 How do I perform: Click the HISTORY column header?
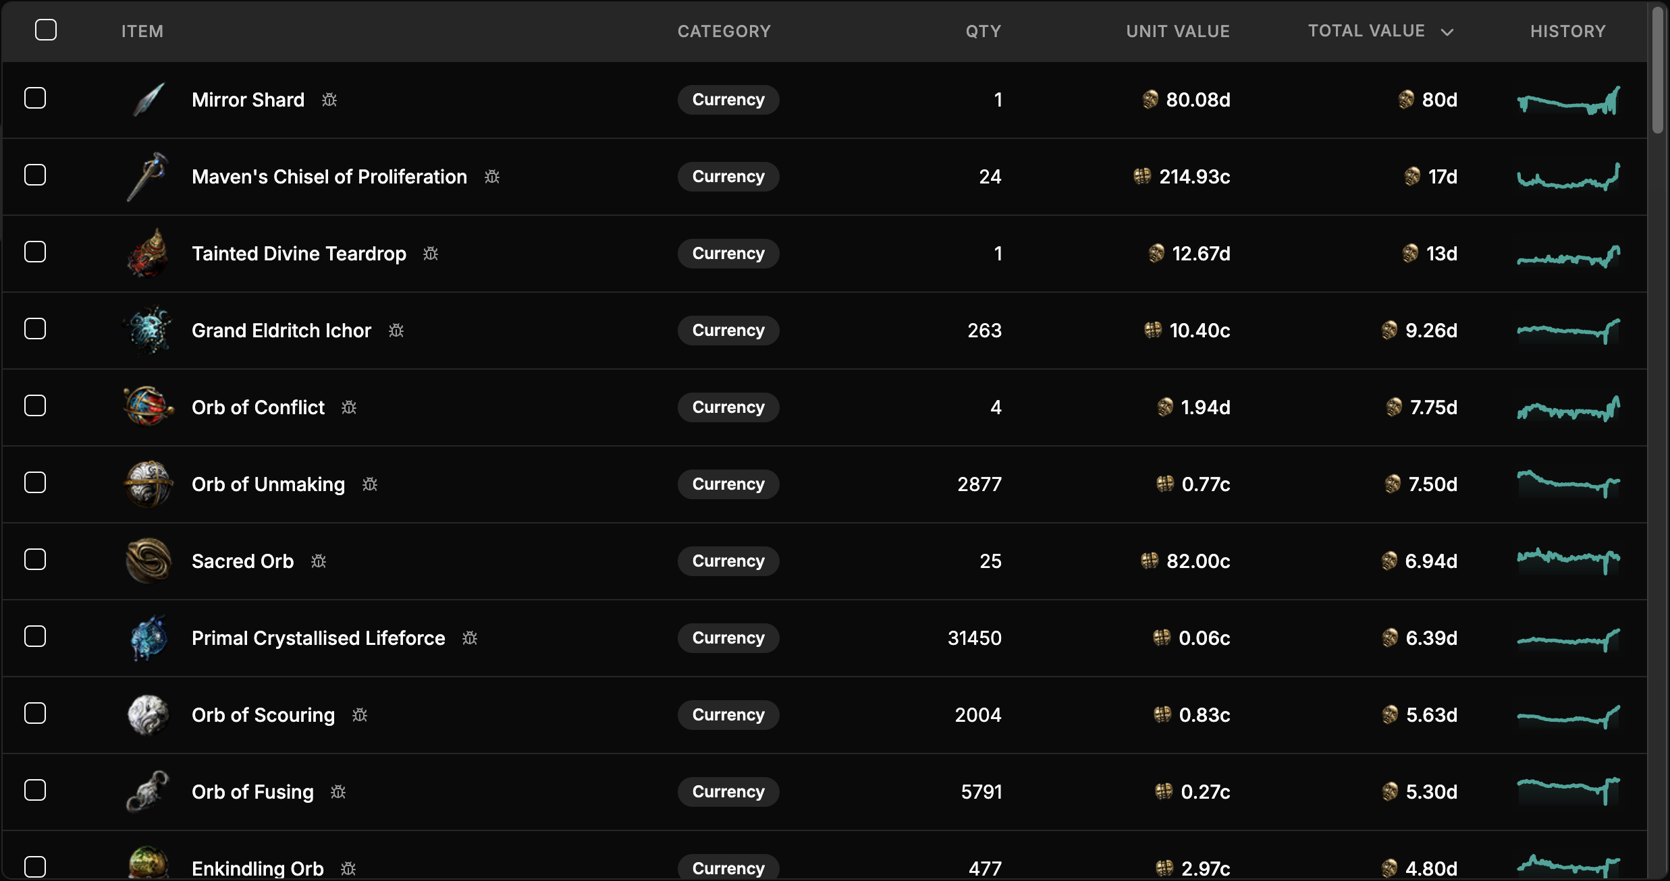click(x=1568, y=31)
